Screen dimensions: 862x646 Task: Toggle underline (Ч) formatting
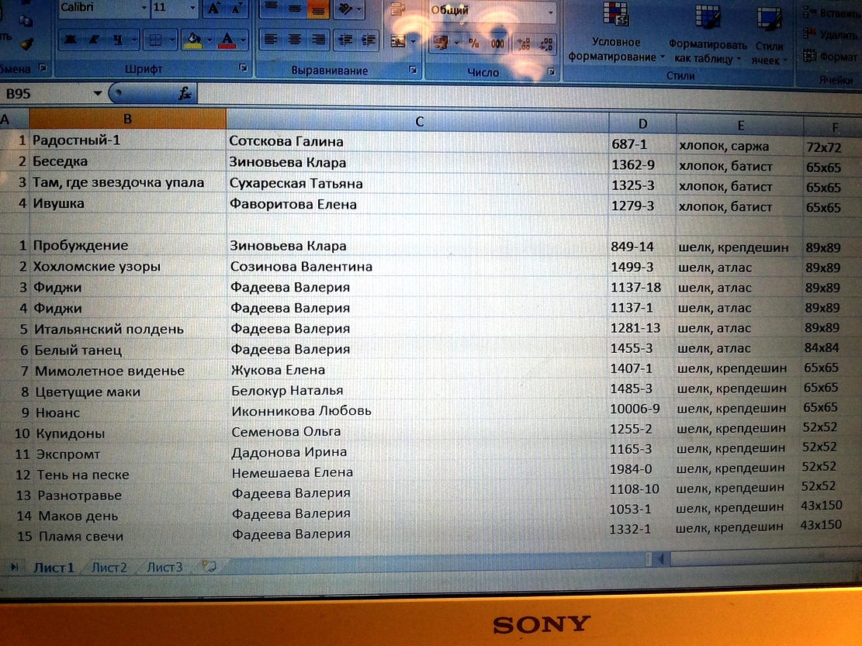(x=117, y=40)
